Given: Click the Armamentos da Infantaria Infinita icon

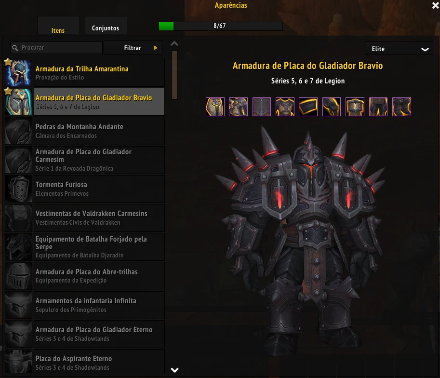Looking at the screenshot, I should click(x=18, y=305).
